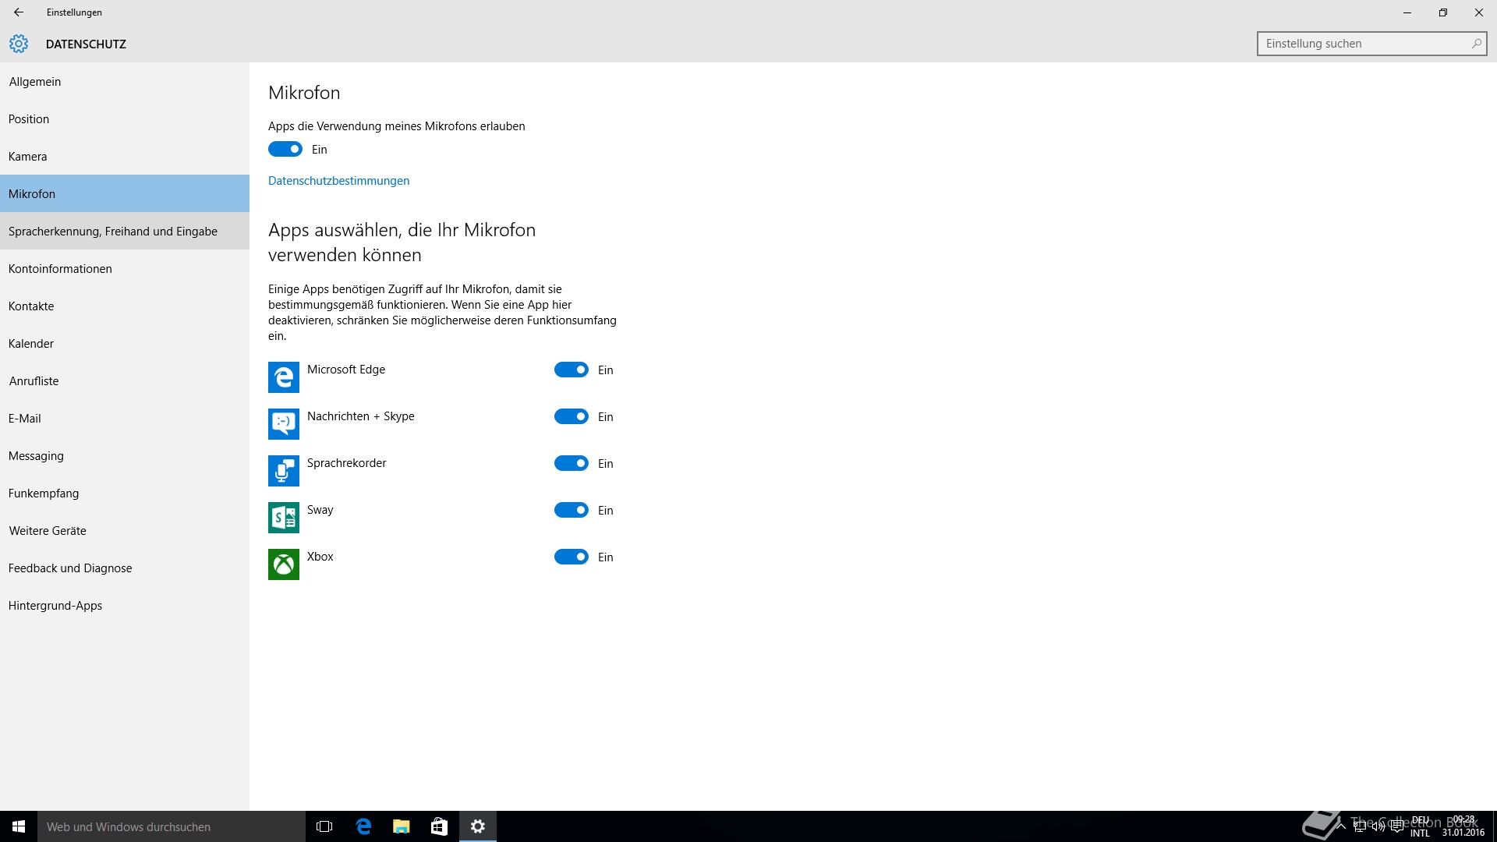Click the Microsoft Edge app icon

284,377
